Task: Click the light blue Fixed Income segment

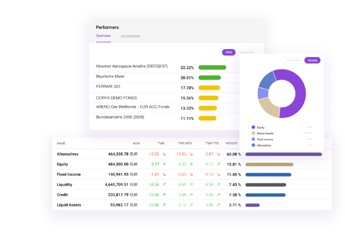Action: coord(263,93)
